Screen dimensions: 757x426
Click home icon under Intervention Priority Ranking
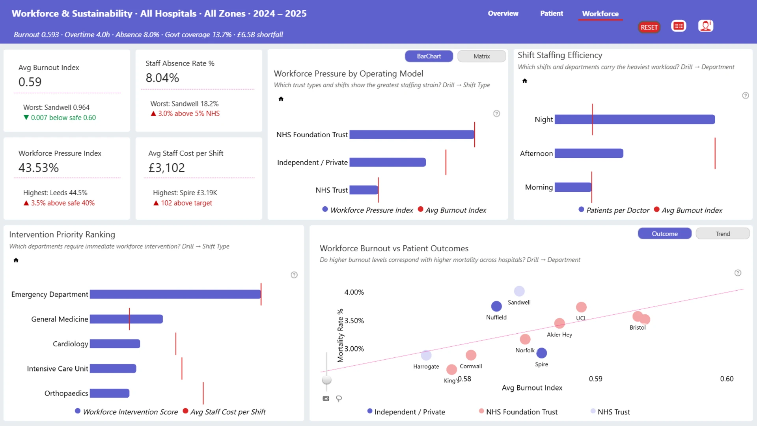click(x=16, y=260)
